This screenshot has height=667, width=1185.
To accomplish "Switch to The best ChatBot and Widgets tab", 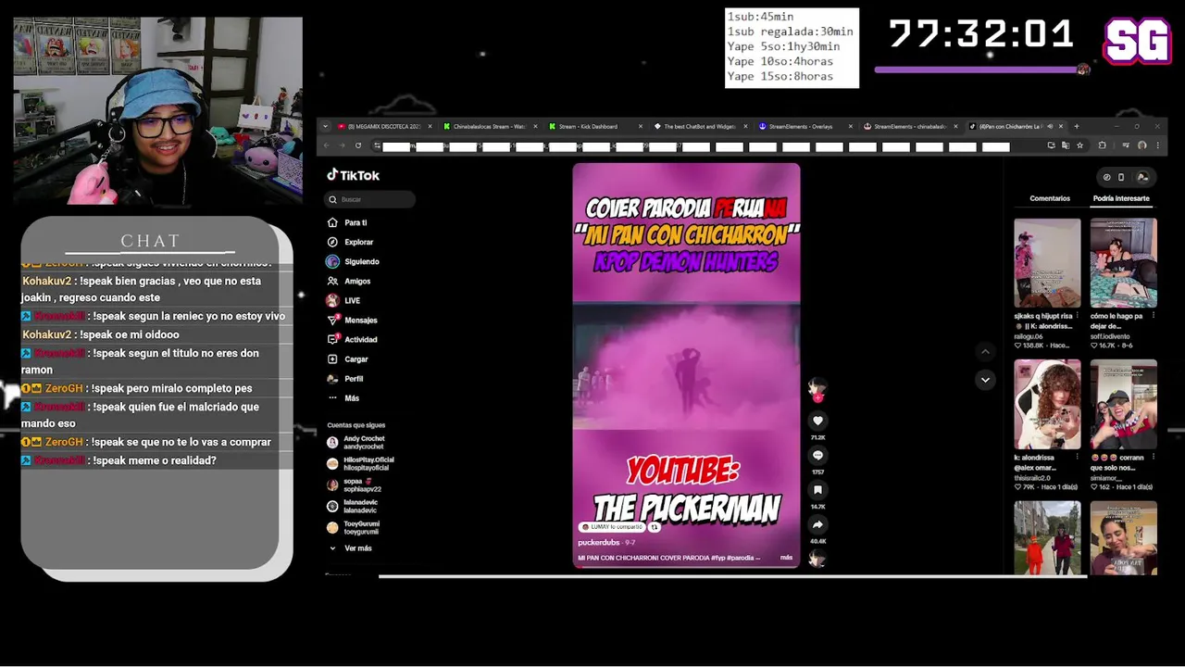I will (700, 126).
